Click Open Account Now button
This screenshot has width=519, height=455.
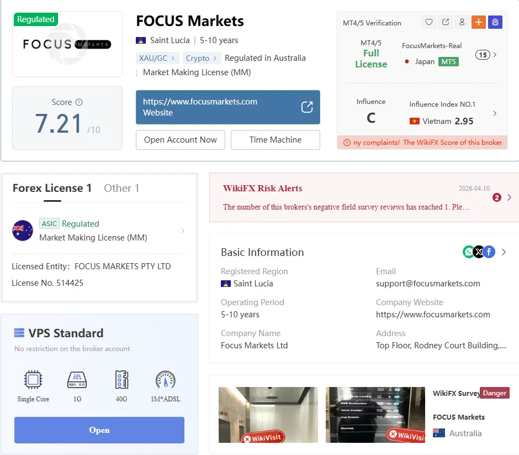(181, 140)
